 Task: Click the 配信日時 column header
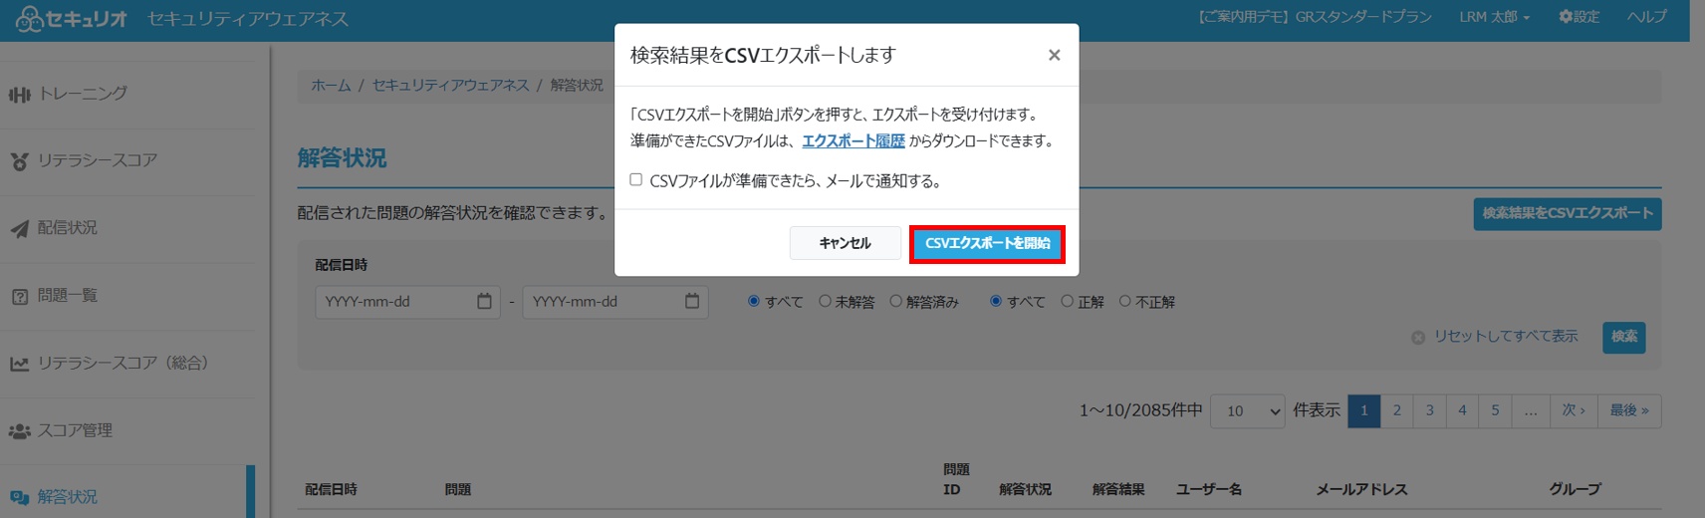(x=332, y=489)
